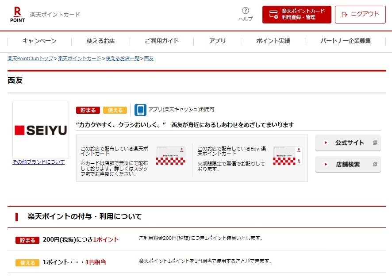The image size is (392, 277).
Task: Click external-window icon on 公式サイト
Action: [375, 142]
